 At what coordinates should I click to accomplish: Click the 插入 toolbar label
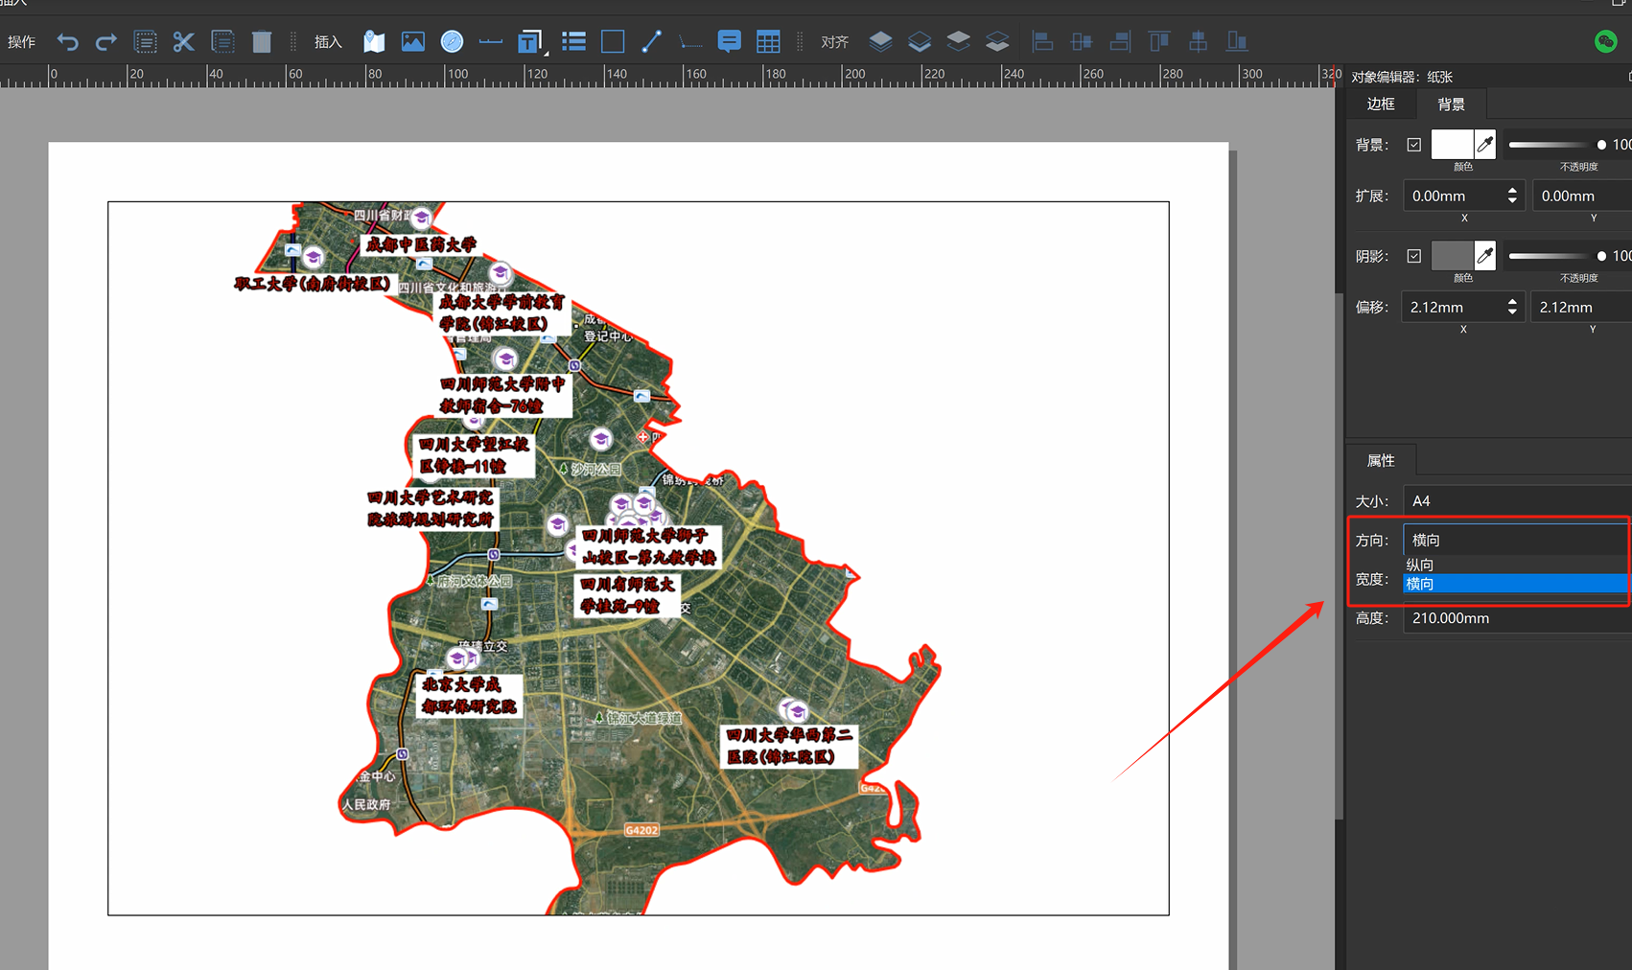[328, 42]
